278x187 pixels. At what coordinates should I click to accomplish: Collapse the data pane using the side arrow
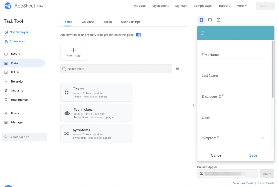(x=194, y=106)
